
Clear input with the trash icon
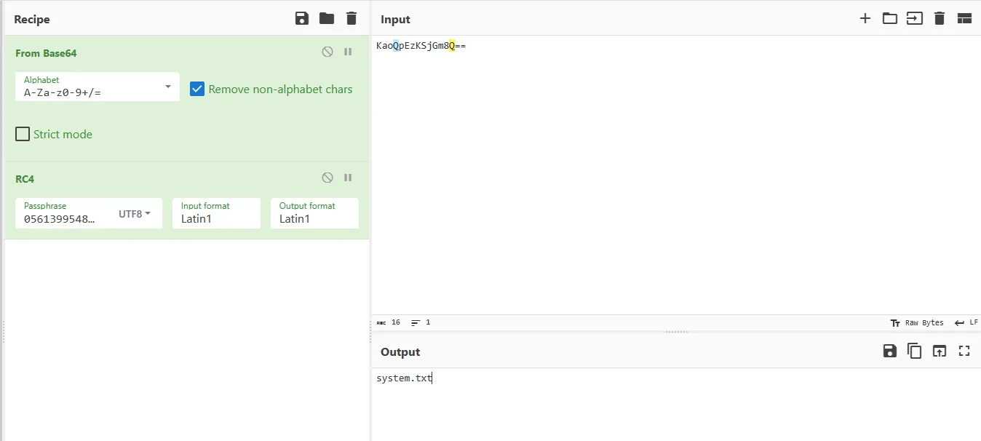tap(940, 19)
